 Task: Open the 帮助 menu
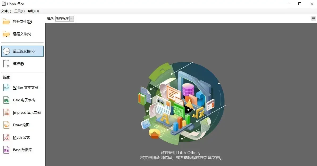coord(33,11)
